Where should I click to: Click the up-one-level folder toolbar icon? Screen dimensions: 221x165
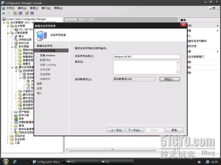click(15, 13)
